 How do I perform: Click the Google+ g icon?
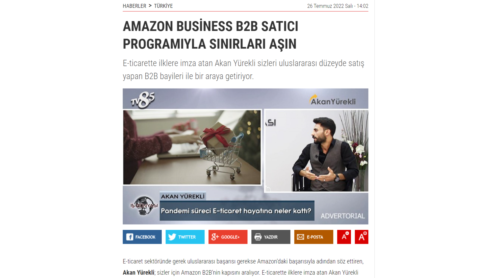[215, 237]
